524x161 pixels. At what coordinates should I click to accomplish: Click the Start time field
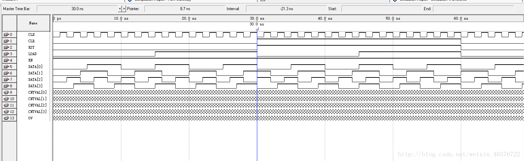click(x=382, y=8)
